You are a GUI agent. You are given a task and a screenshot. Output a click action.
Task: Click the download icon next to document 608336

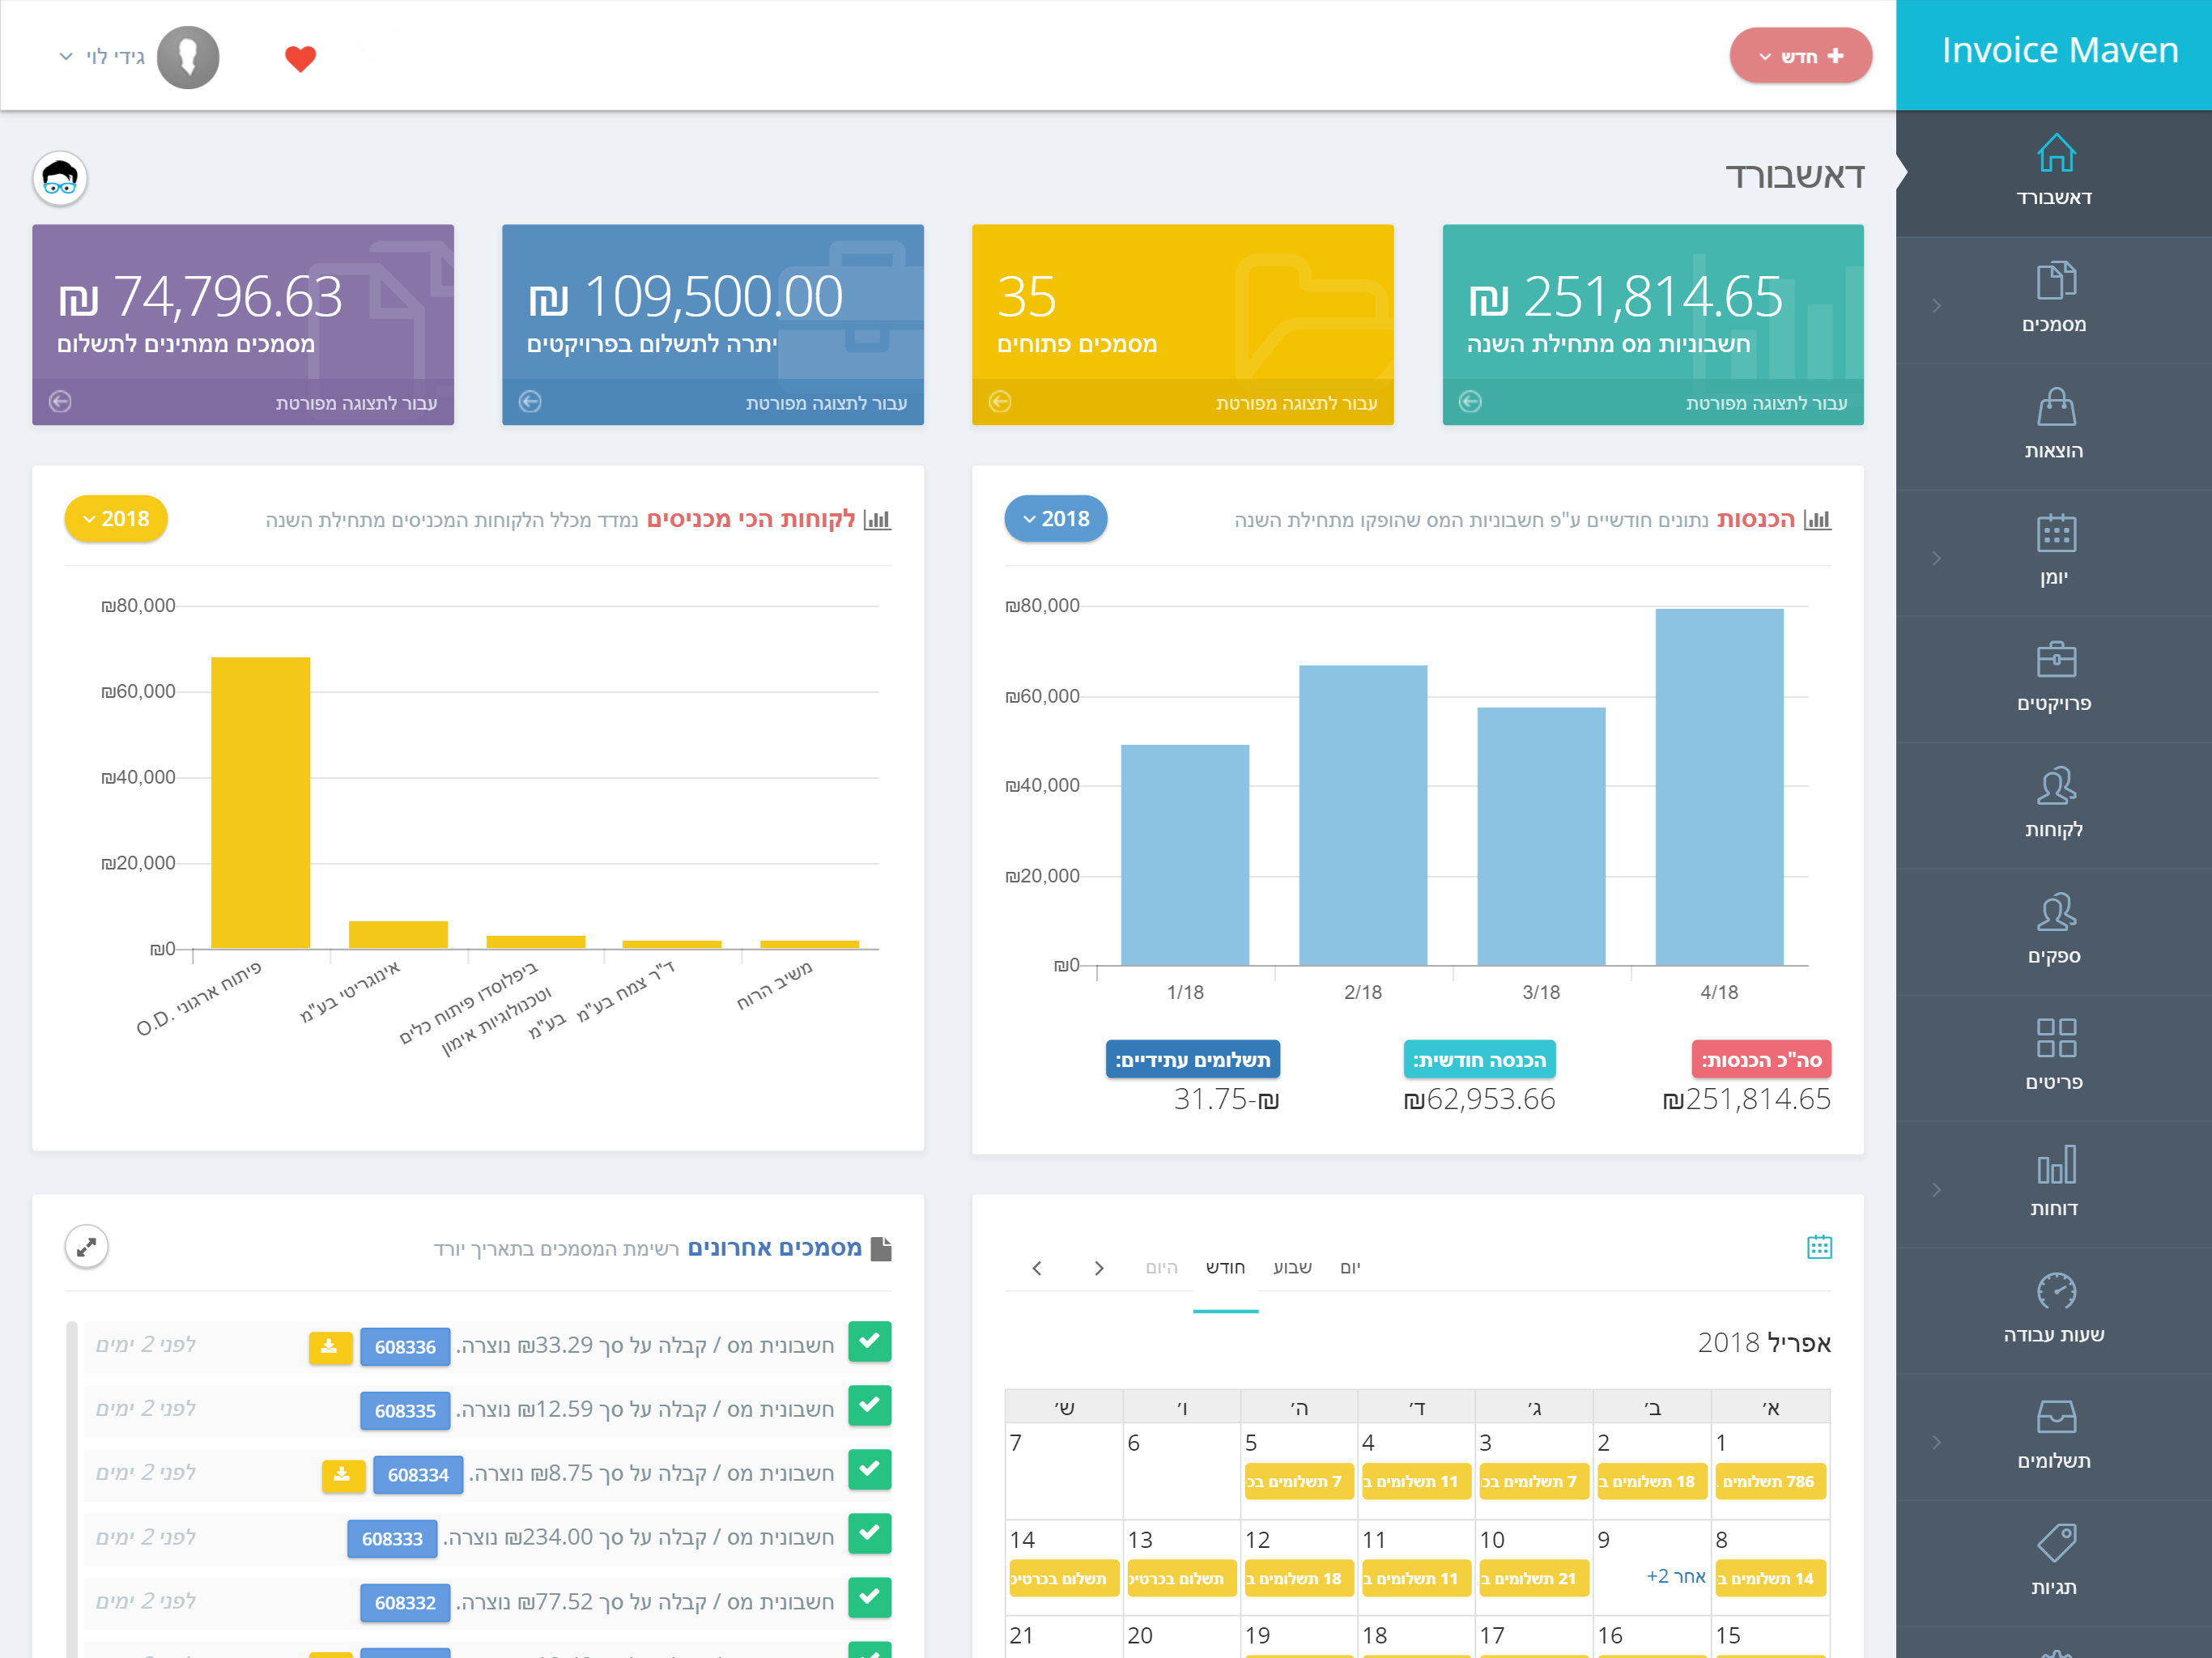tap(330, 1347)
